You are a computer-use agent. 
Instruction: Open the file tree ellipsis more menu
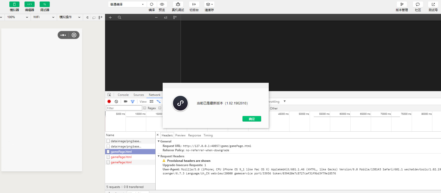point(156,17)
